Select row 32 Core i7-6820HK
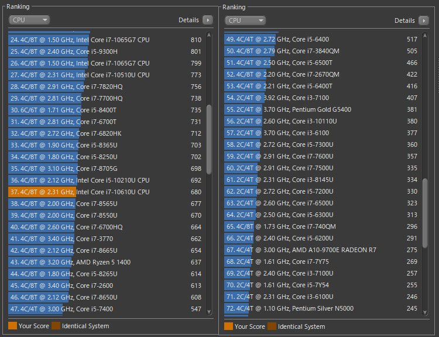 click(106, 133)
